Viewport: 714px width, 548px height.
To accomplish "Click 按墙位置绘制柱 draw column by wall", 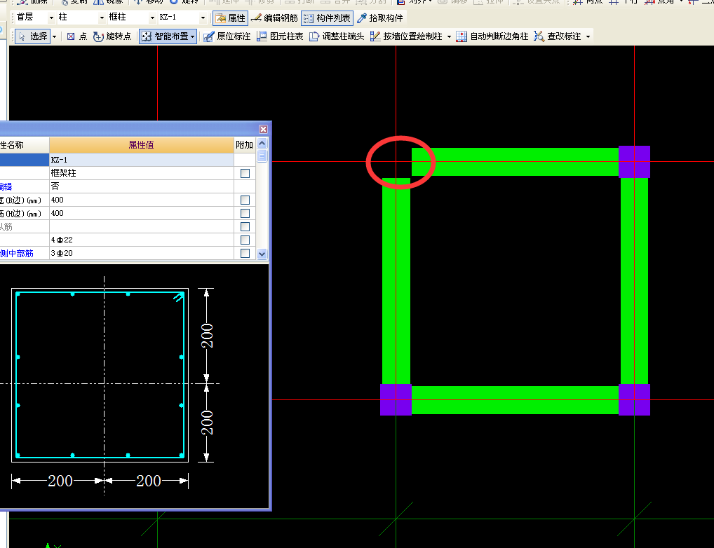I will (x=406, y=36).
